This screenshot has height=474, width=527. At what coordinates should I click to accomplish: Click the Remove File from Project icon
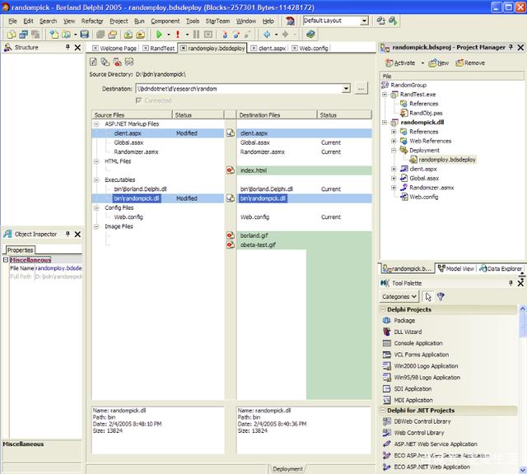pos(141,35)
